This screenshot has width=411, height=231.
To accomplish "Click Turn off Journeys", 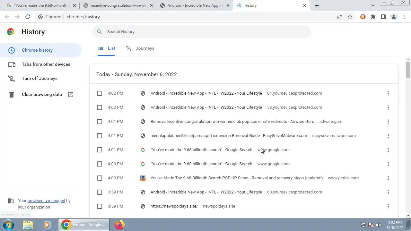I will pos(41,78).
